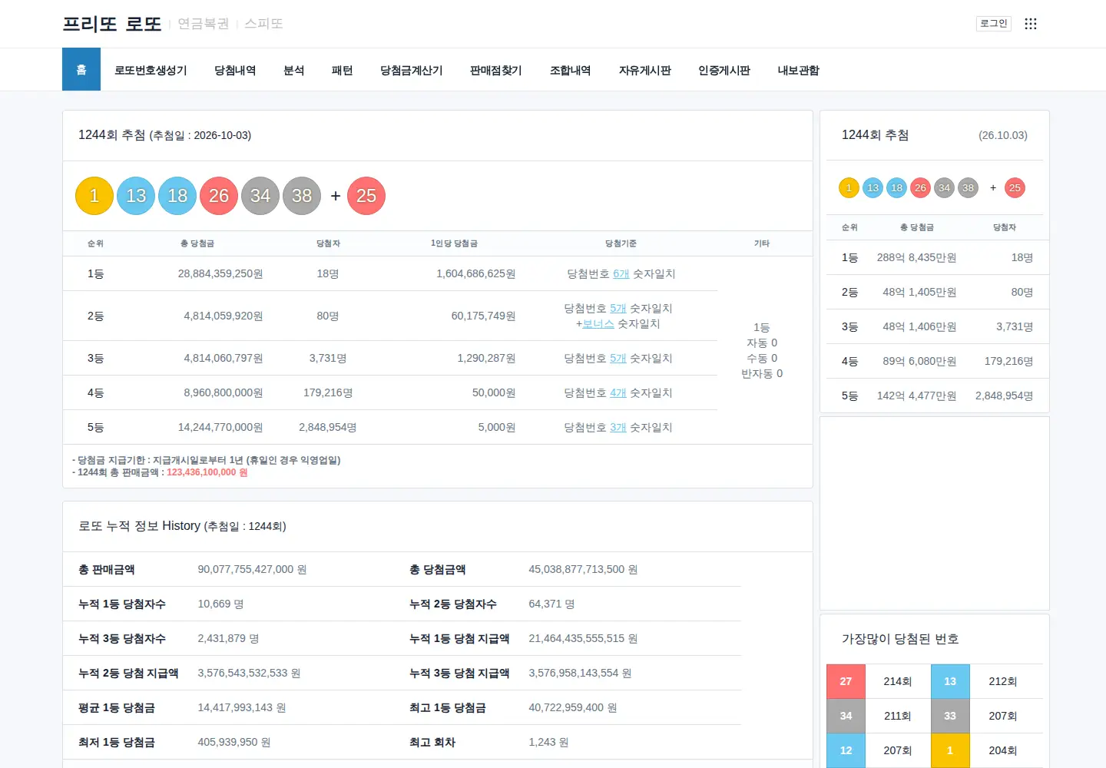
Task: Click the 프리또 로또 site logo
Action: pos(112,24)
